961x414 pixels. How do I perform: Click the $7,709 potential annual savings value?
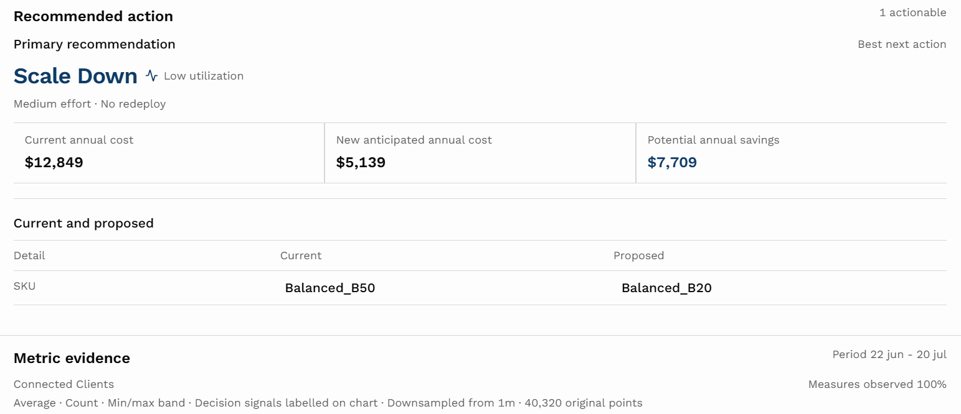[x=672, y=163]
